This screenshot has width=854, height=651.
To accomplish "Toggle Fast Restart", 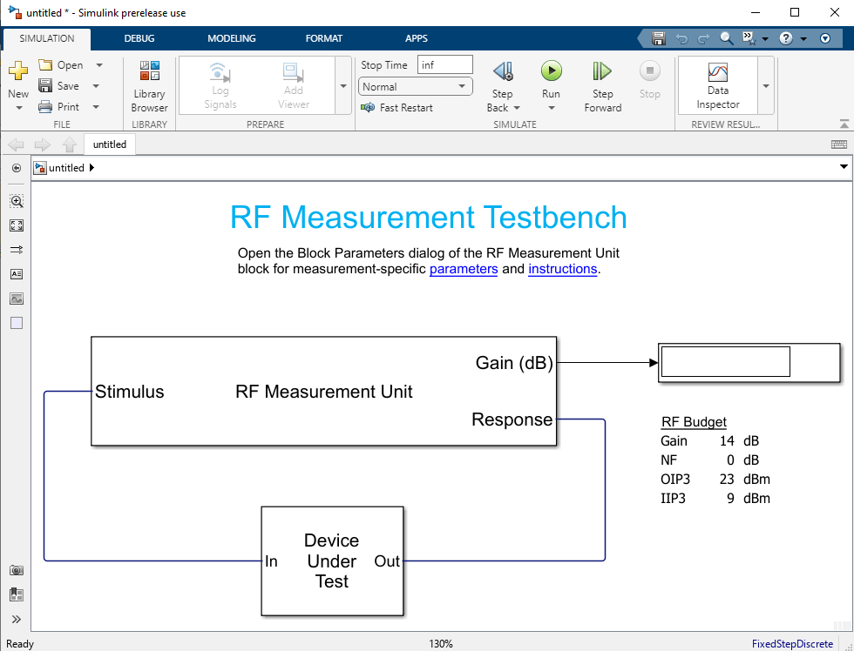I will [396, 108].
